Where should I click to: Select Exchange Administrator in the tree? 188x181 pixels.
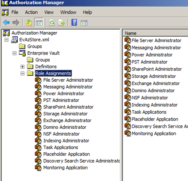pyautogui.click(x=67, y=120)
